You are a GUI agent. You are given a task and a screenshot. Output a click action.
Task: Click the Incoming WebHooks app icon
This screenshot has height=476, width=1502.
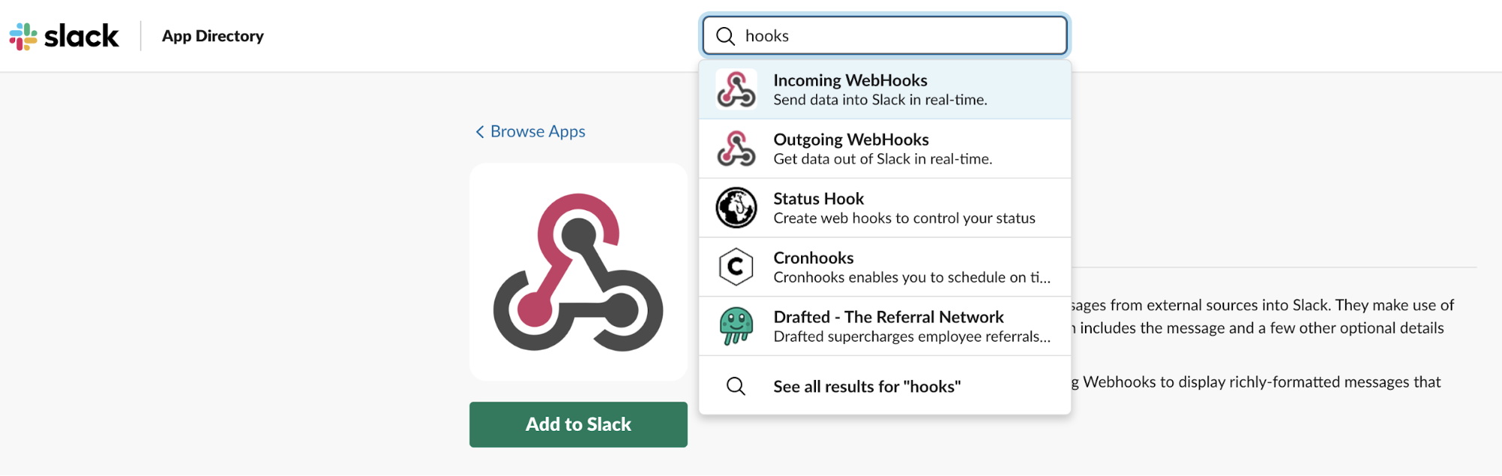pos(736,89)
